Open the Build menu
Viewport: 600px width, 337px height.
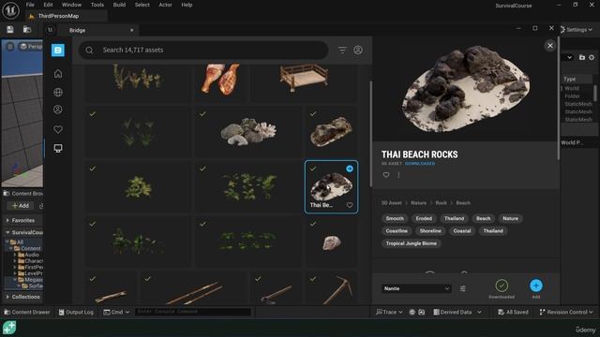pos(119,5)
